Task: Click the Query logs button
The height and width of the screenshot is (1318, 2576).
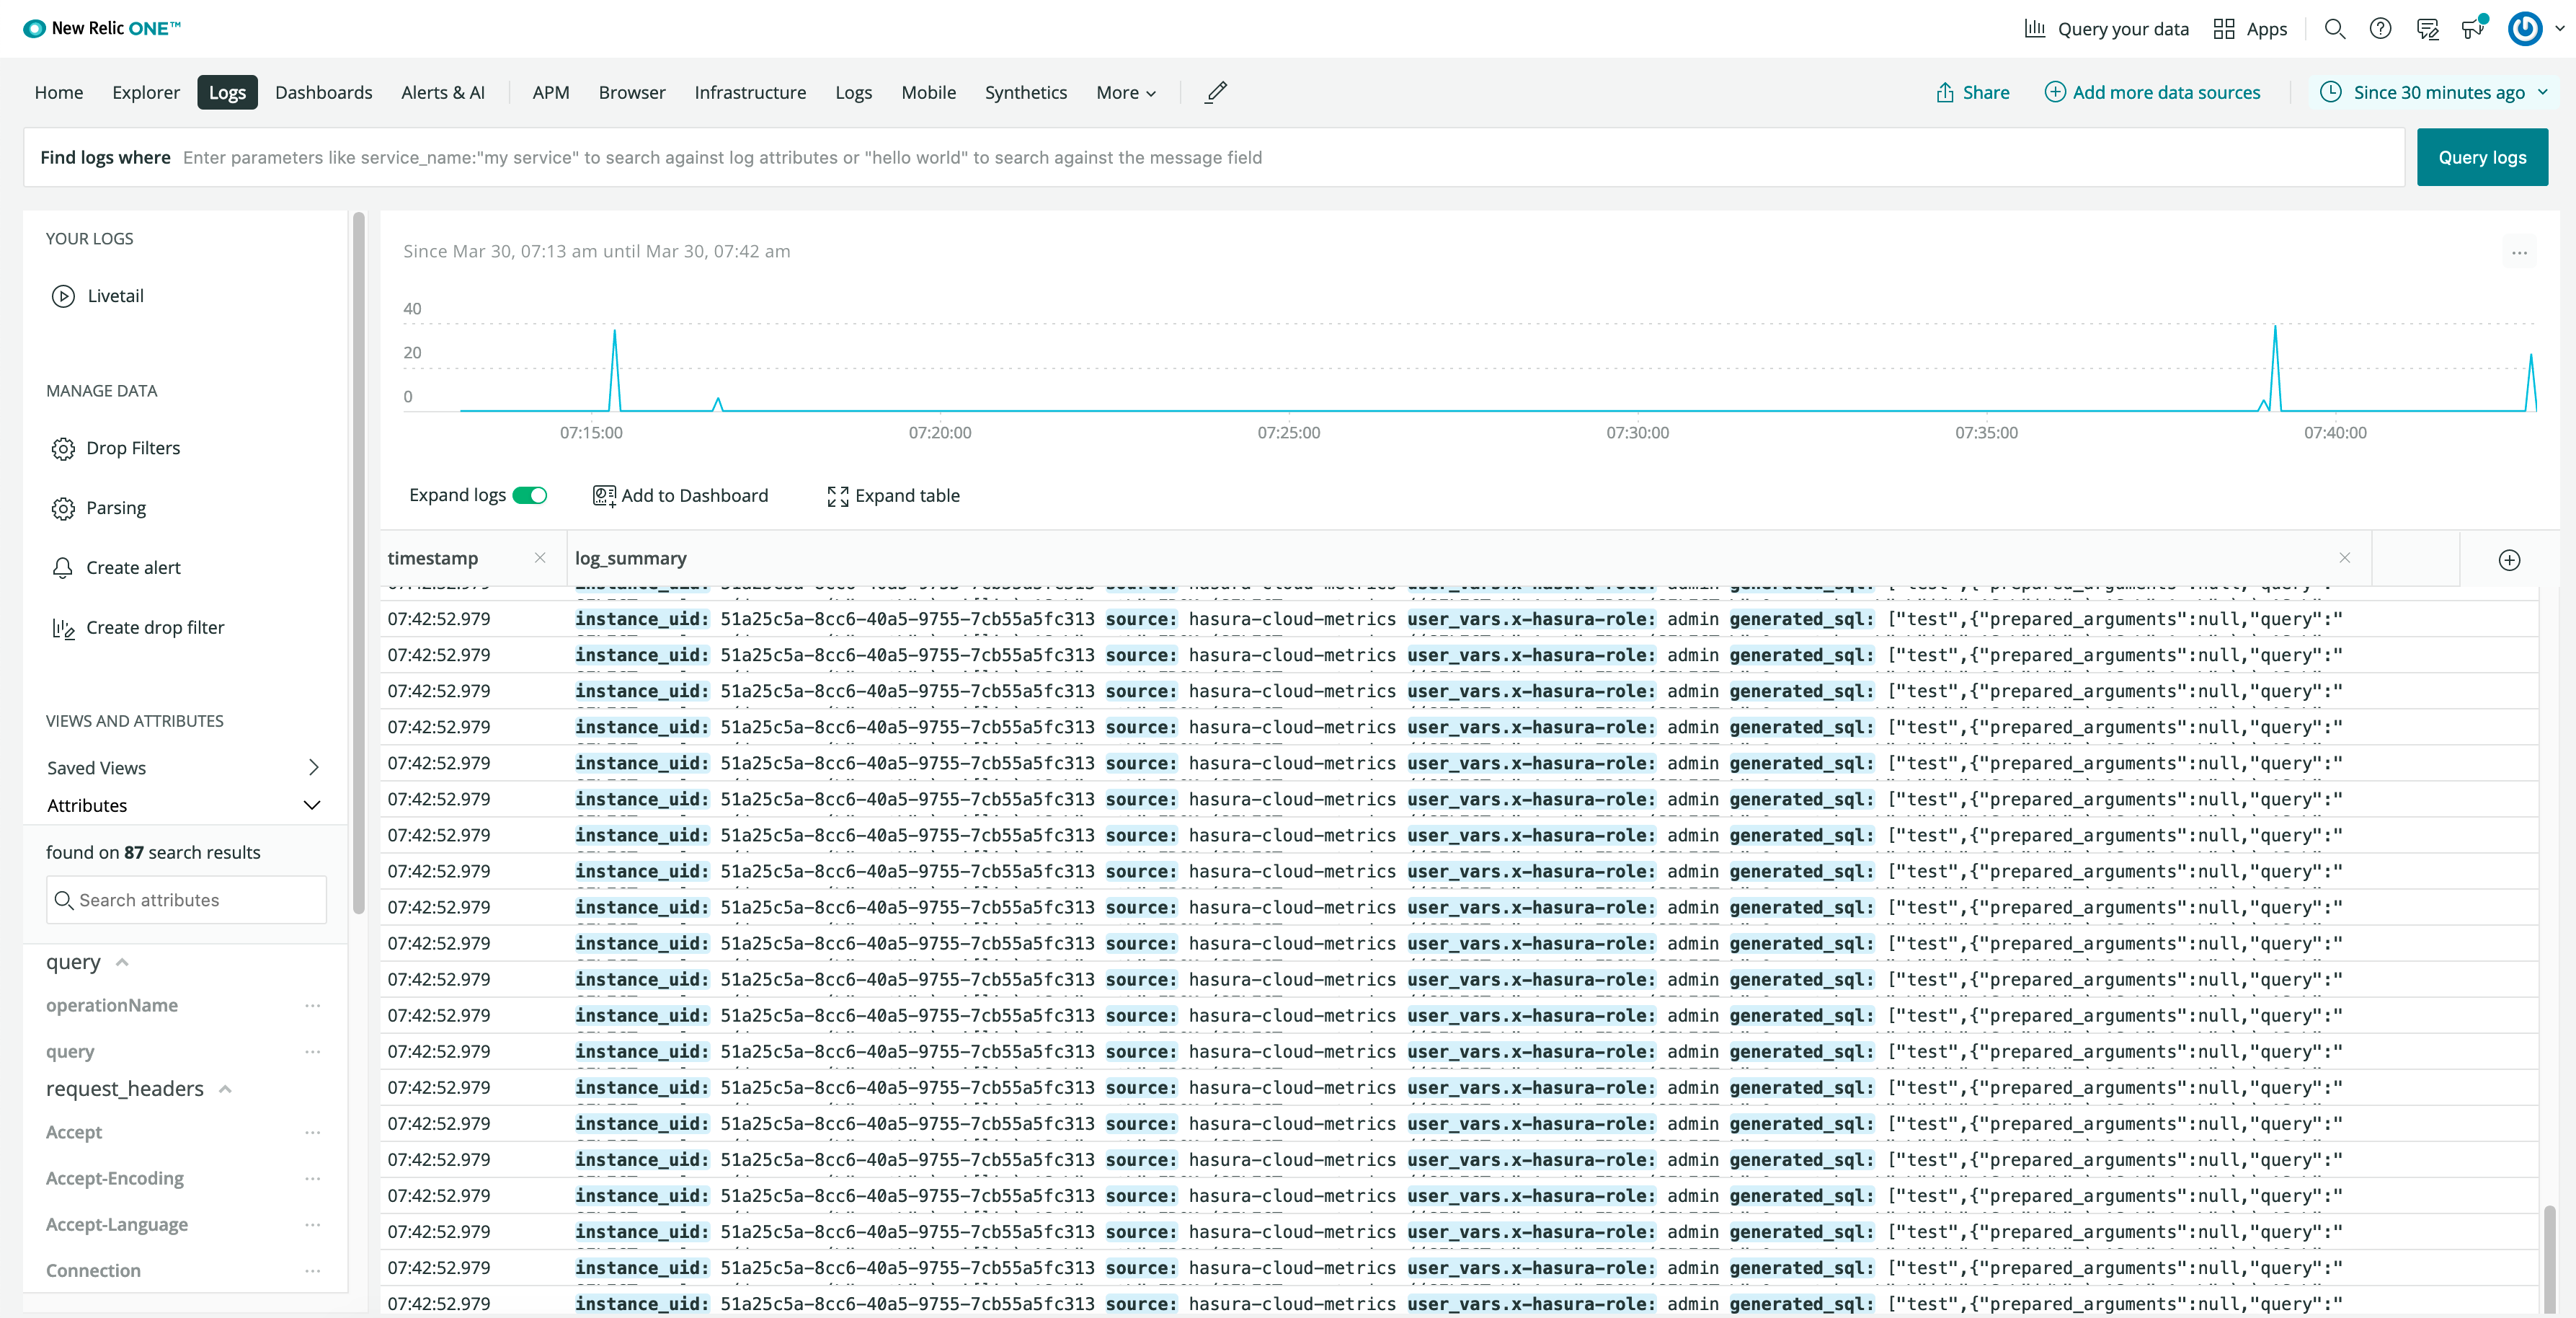Action: tap(2482, 157)
